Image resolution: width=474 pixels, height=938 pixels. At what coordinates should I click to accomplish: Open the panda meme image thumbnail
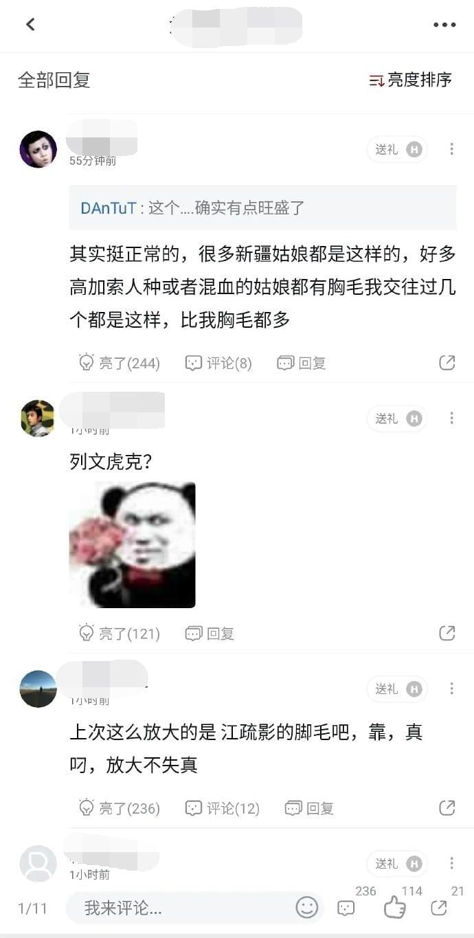tap(133, 545)
